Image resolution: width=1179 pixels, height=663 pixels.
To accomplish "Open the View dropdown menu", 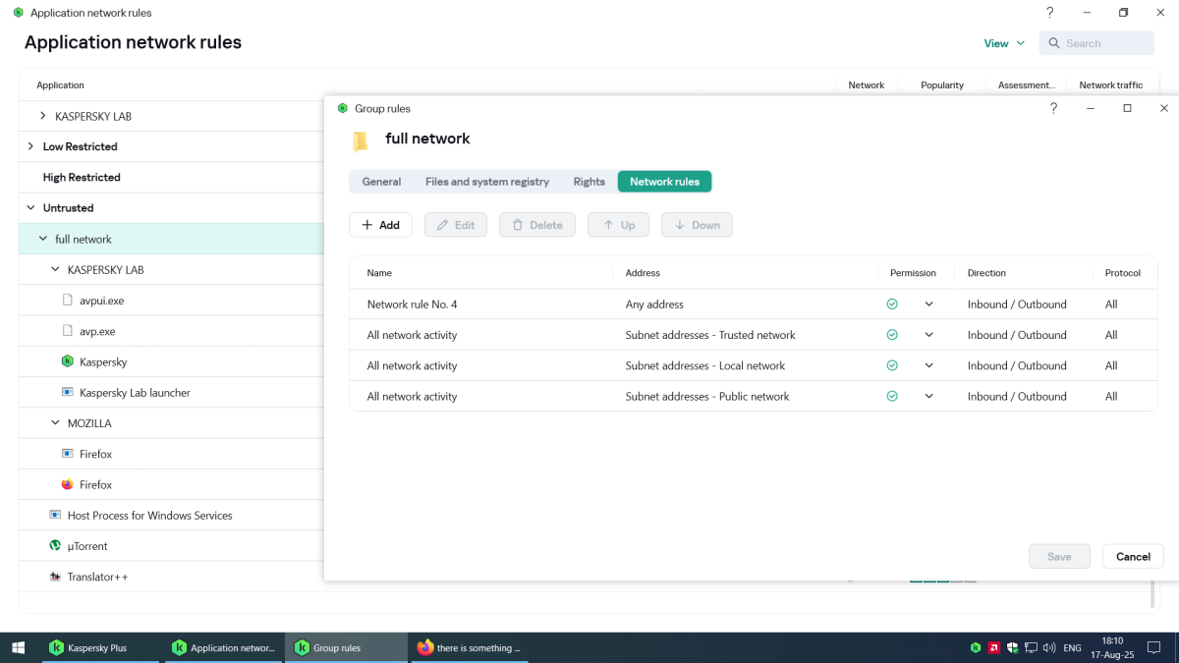I will pyautogui.click(x=1004, y=43).
